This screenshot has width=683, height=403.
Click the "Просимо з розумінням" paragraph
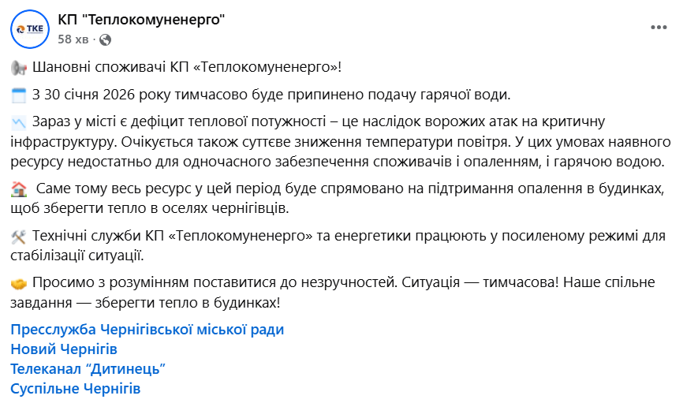point(339,292)
